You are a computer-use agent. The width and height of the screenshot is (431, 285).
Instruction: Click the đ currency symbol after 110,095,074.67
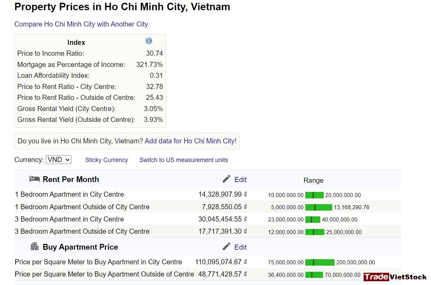click(245, 262)
